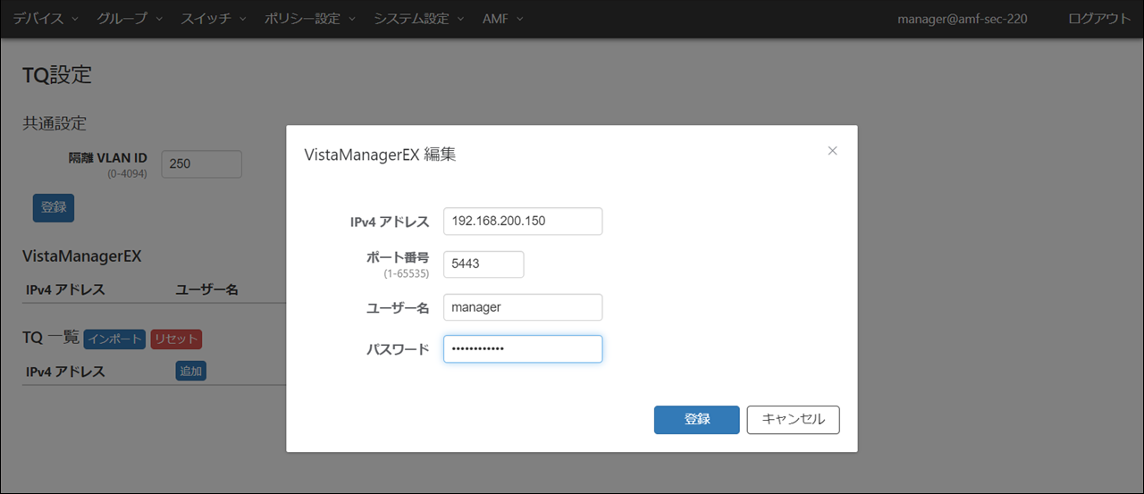The width and height of the screenshot is (1144, 494).
Task: Close the VistaManagerEX edit dialog with X
Action: pos(832,151)
